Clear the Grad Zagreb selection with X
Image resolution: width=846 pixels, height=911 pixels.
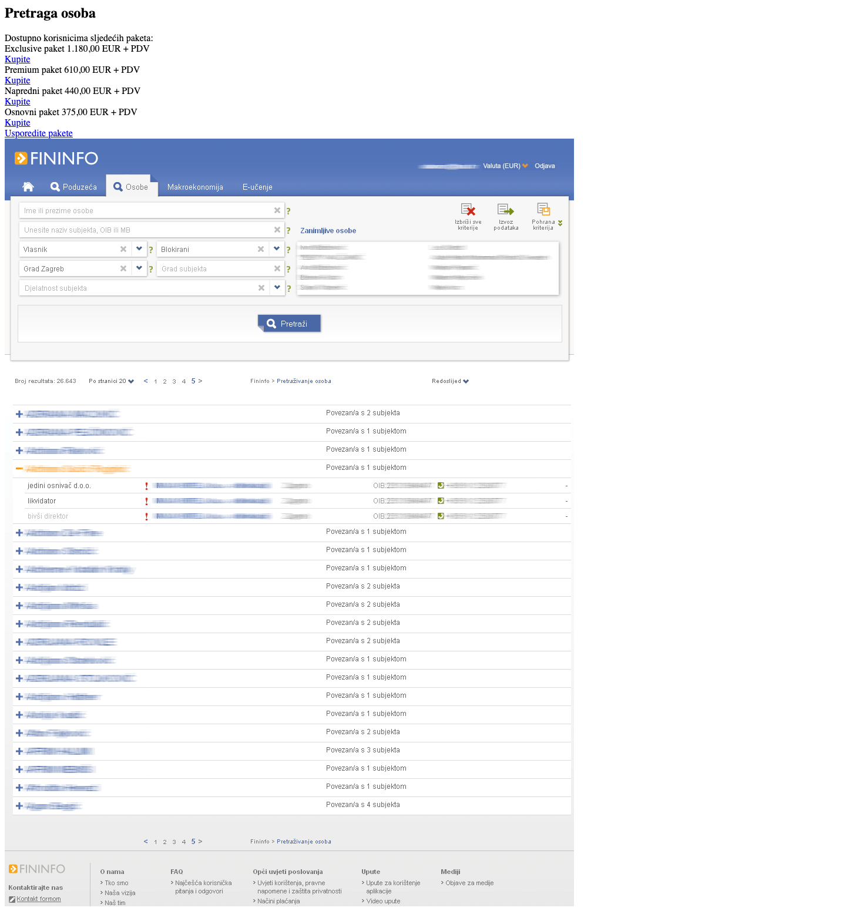[x=123, y=268]
